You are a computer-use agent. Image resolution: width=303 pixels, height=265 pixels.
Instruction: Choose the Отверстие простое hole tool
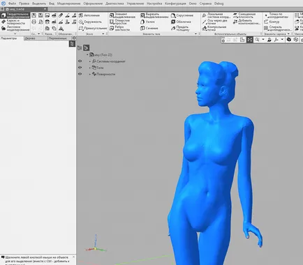click(x=120, y=22)
